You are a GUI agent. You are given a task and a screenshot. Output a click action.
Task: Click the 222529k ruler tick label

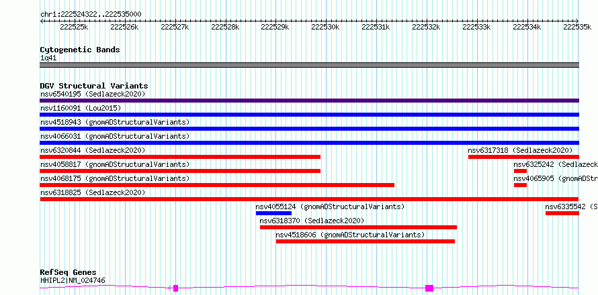pos(275,27)
